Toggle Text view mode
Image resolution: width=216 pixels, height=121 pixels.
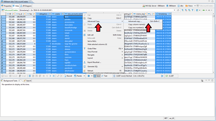pyautogui.click(x=104, y=76)
